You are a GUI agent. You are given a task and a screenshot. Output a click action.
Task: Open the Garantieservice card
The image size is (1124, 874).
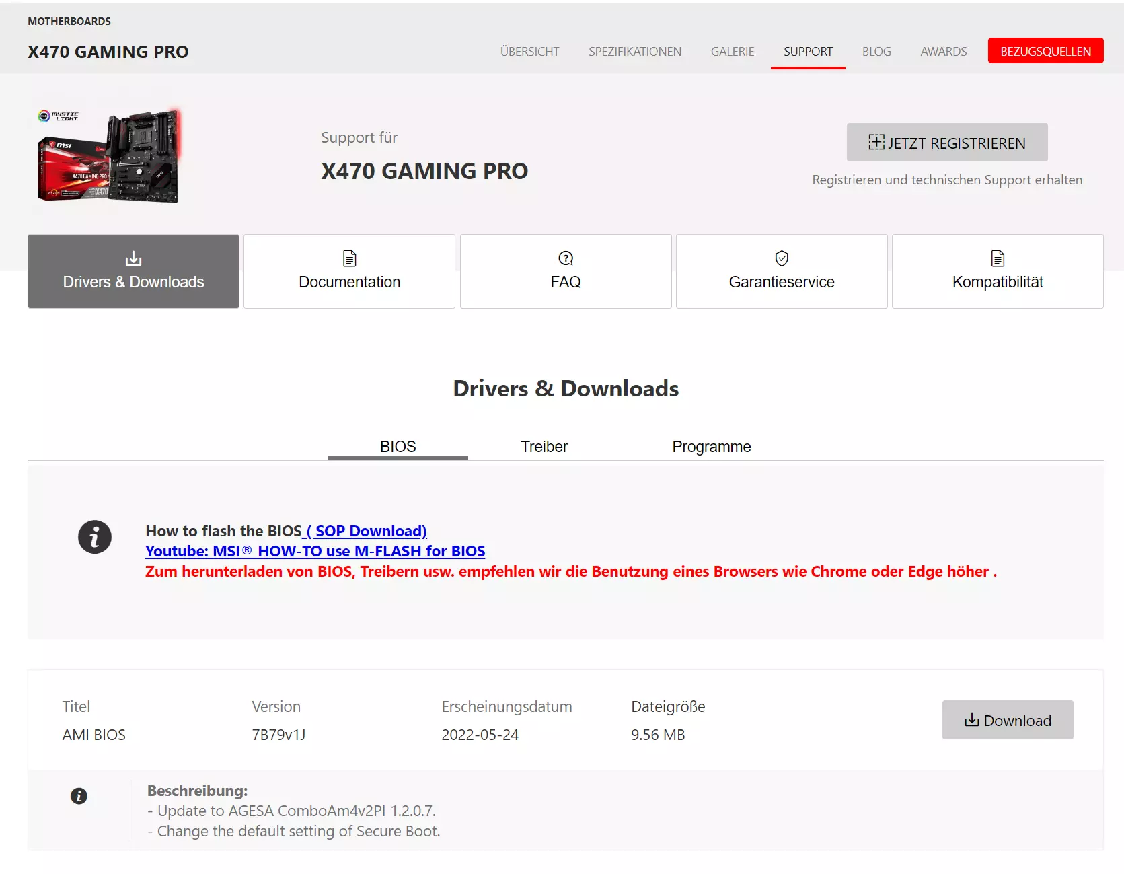tap(782, 271)
